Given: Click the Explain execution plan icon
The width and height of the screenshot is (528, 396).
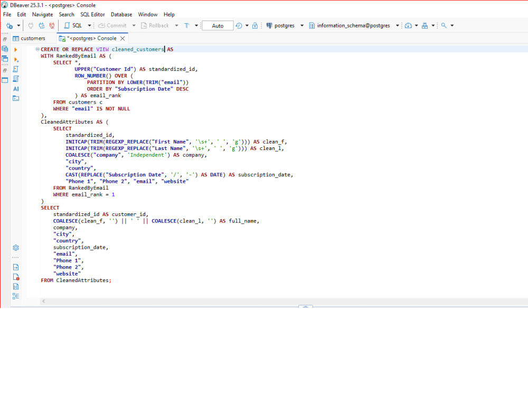Looking at the screenshot, I should click(16, 79).
